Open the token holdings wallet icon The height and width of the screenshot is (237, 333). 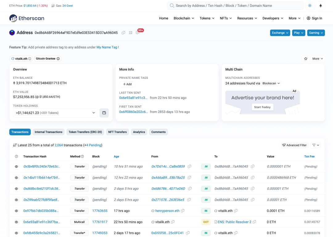(x=104, y=113)
